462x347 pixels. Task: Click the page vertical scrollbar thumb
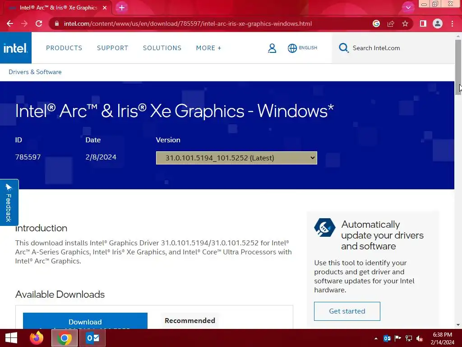click(x=458, y=67)
